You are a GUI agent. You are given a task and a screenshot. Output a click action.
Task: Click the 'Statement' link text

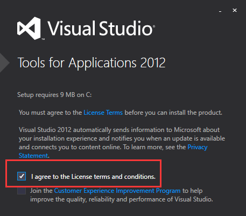coord(33,156)
